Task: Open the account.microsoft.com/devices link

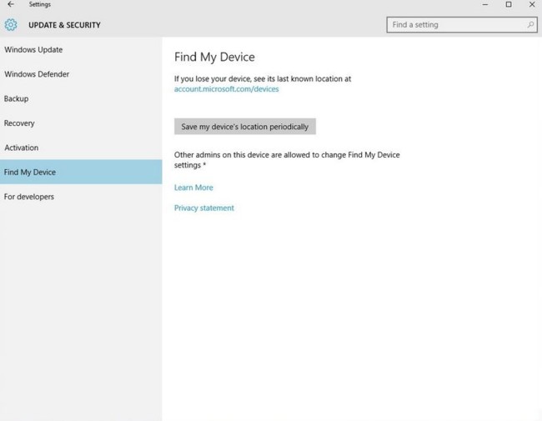Action: click(x=227, y=89)
